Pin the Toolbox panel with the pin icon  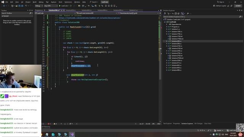[x=30, y=10]
